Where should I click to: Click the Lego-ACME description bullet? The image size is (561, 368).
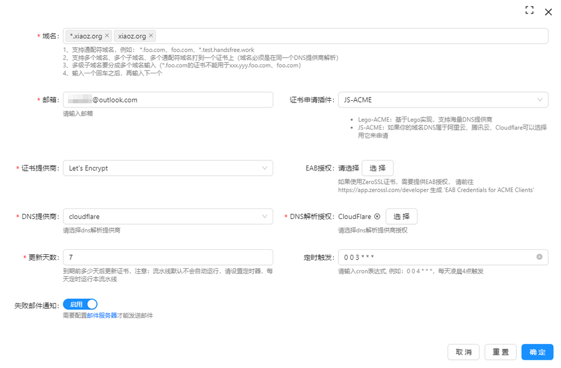pyautogui.click(x=425, y=119)
